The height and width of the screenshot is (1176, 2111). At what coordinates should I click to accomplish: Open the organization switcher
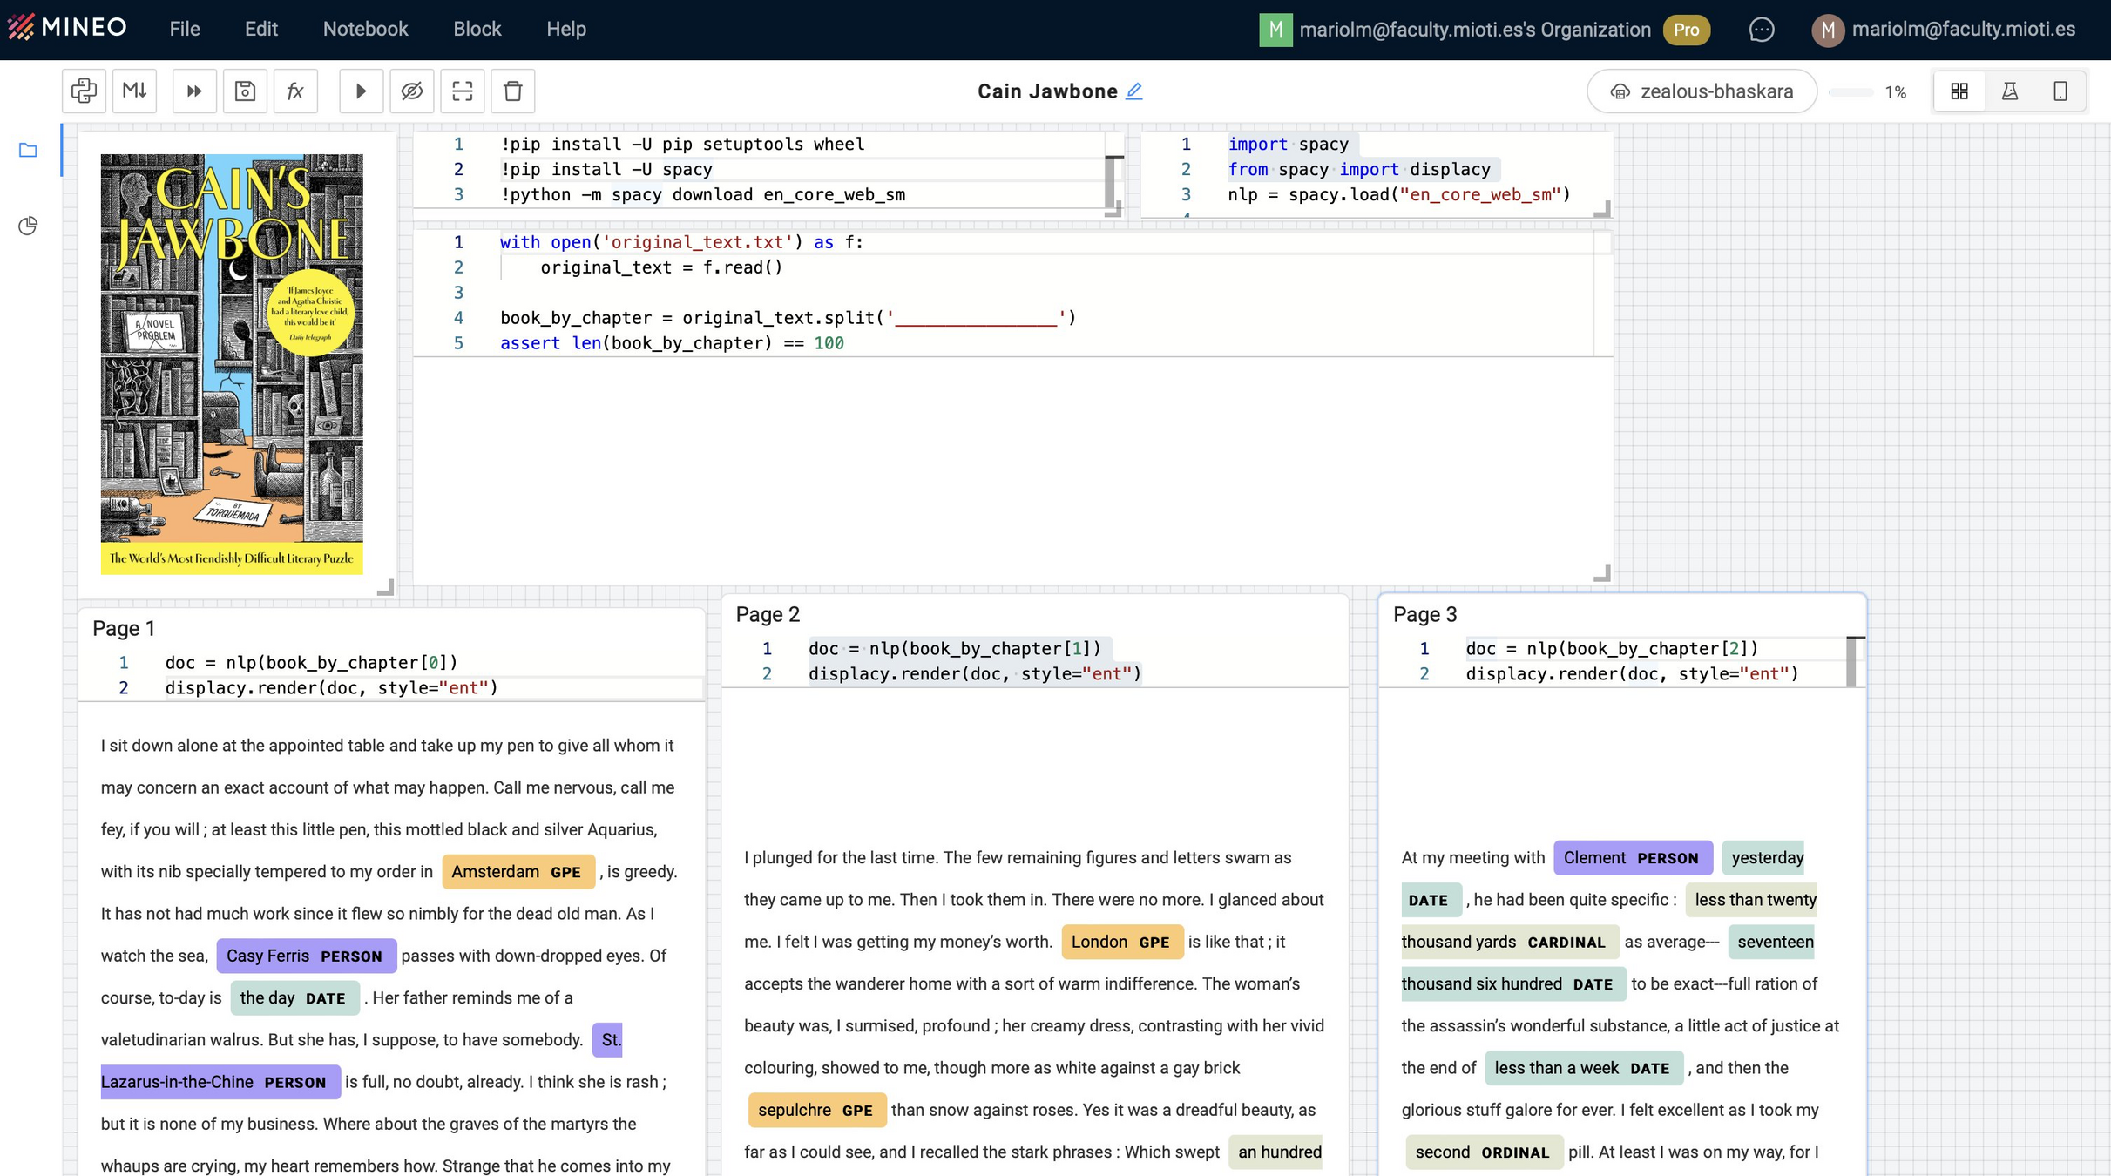point(1472,30)
